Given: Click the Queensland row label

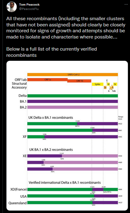Looking at the screenshot, I should coord(17,203).
